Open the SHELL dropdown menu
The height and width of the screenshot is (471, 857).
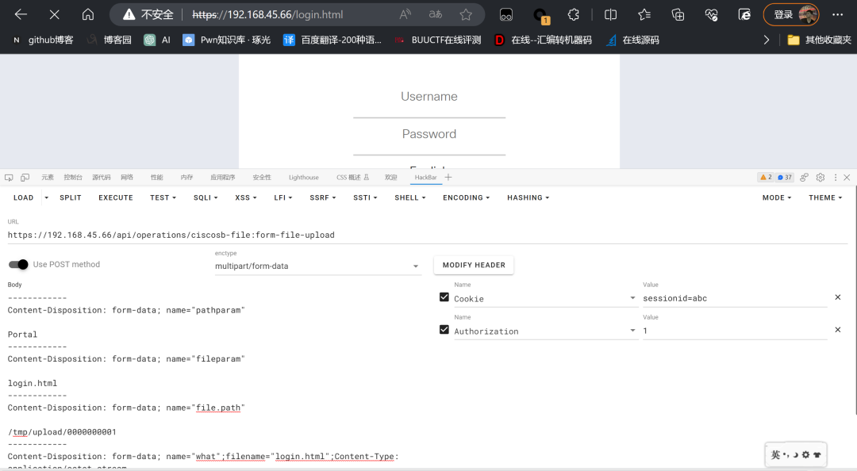410,197
